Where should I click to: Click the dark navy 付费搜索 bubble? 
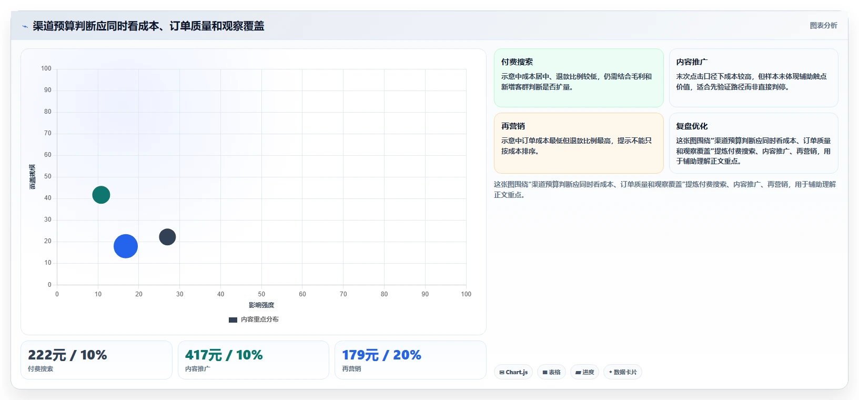tap(167, 237)
